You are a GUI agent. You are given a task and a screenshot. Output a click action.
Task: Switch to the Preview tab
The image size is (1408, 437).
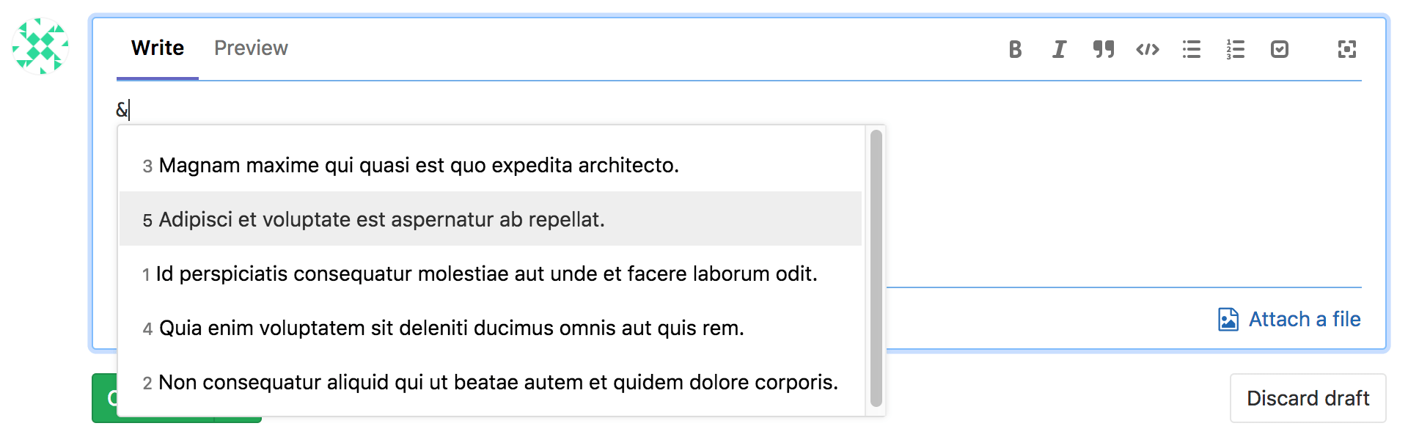coord(251,47)
